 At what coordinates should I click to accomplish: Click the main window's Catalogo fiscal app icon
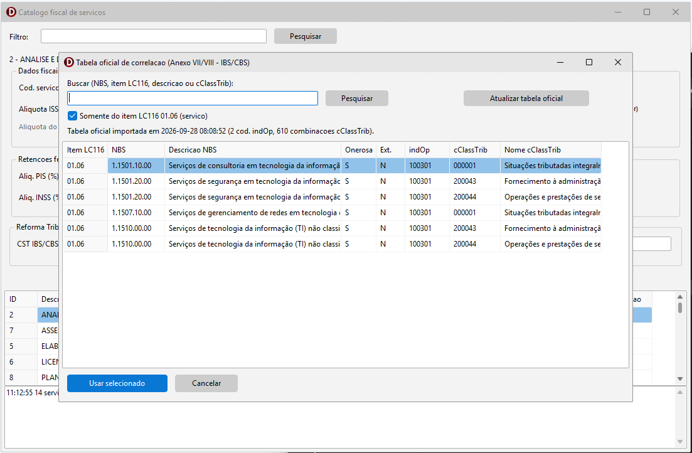[x=11, y=13]
